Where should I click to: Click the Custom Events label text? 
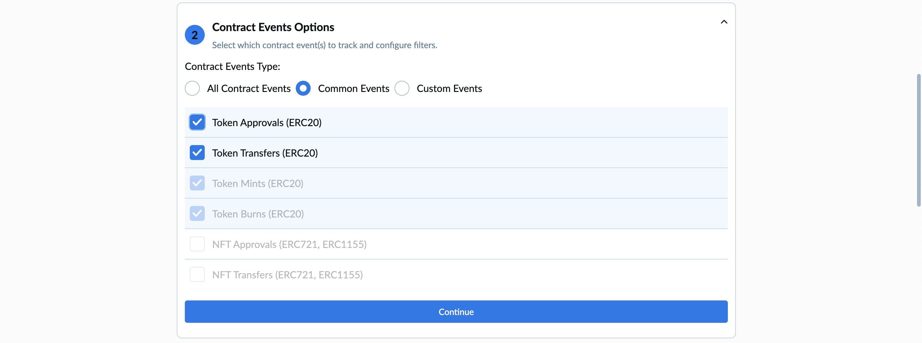(x=449, y=89)
